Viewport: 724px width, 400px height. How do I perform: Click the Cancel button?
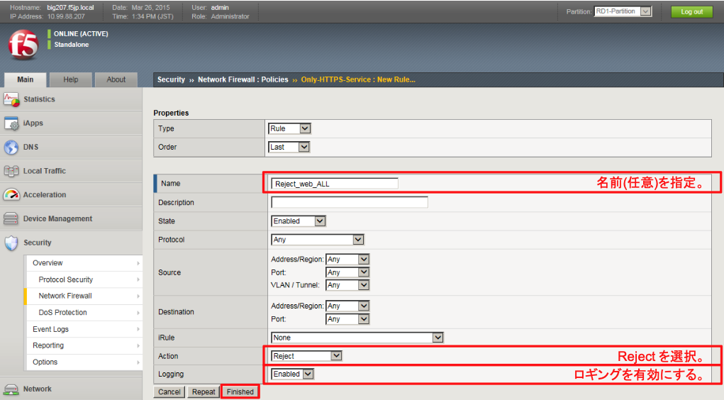[169, 391]
